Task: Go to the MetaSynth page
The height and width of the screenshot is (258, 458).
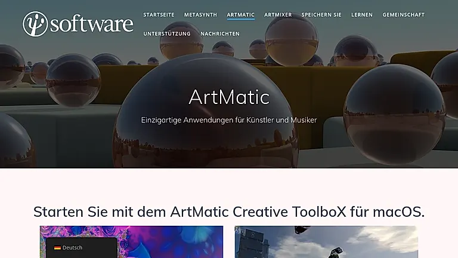Action: (200, 14)
